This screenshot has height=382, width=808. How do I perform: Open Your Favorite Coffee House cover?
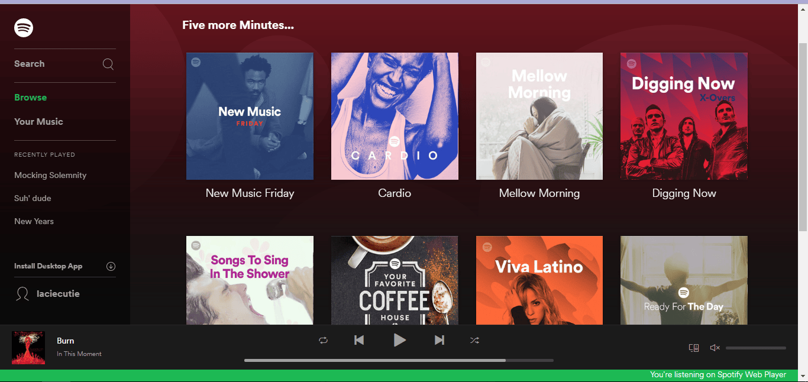point(395,280)
